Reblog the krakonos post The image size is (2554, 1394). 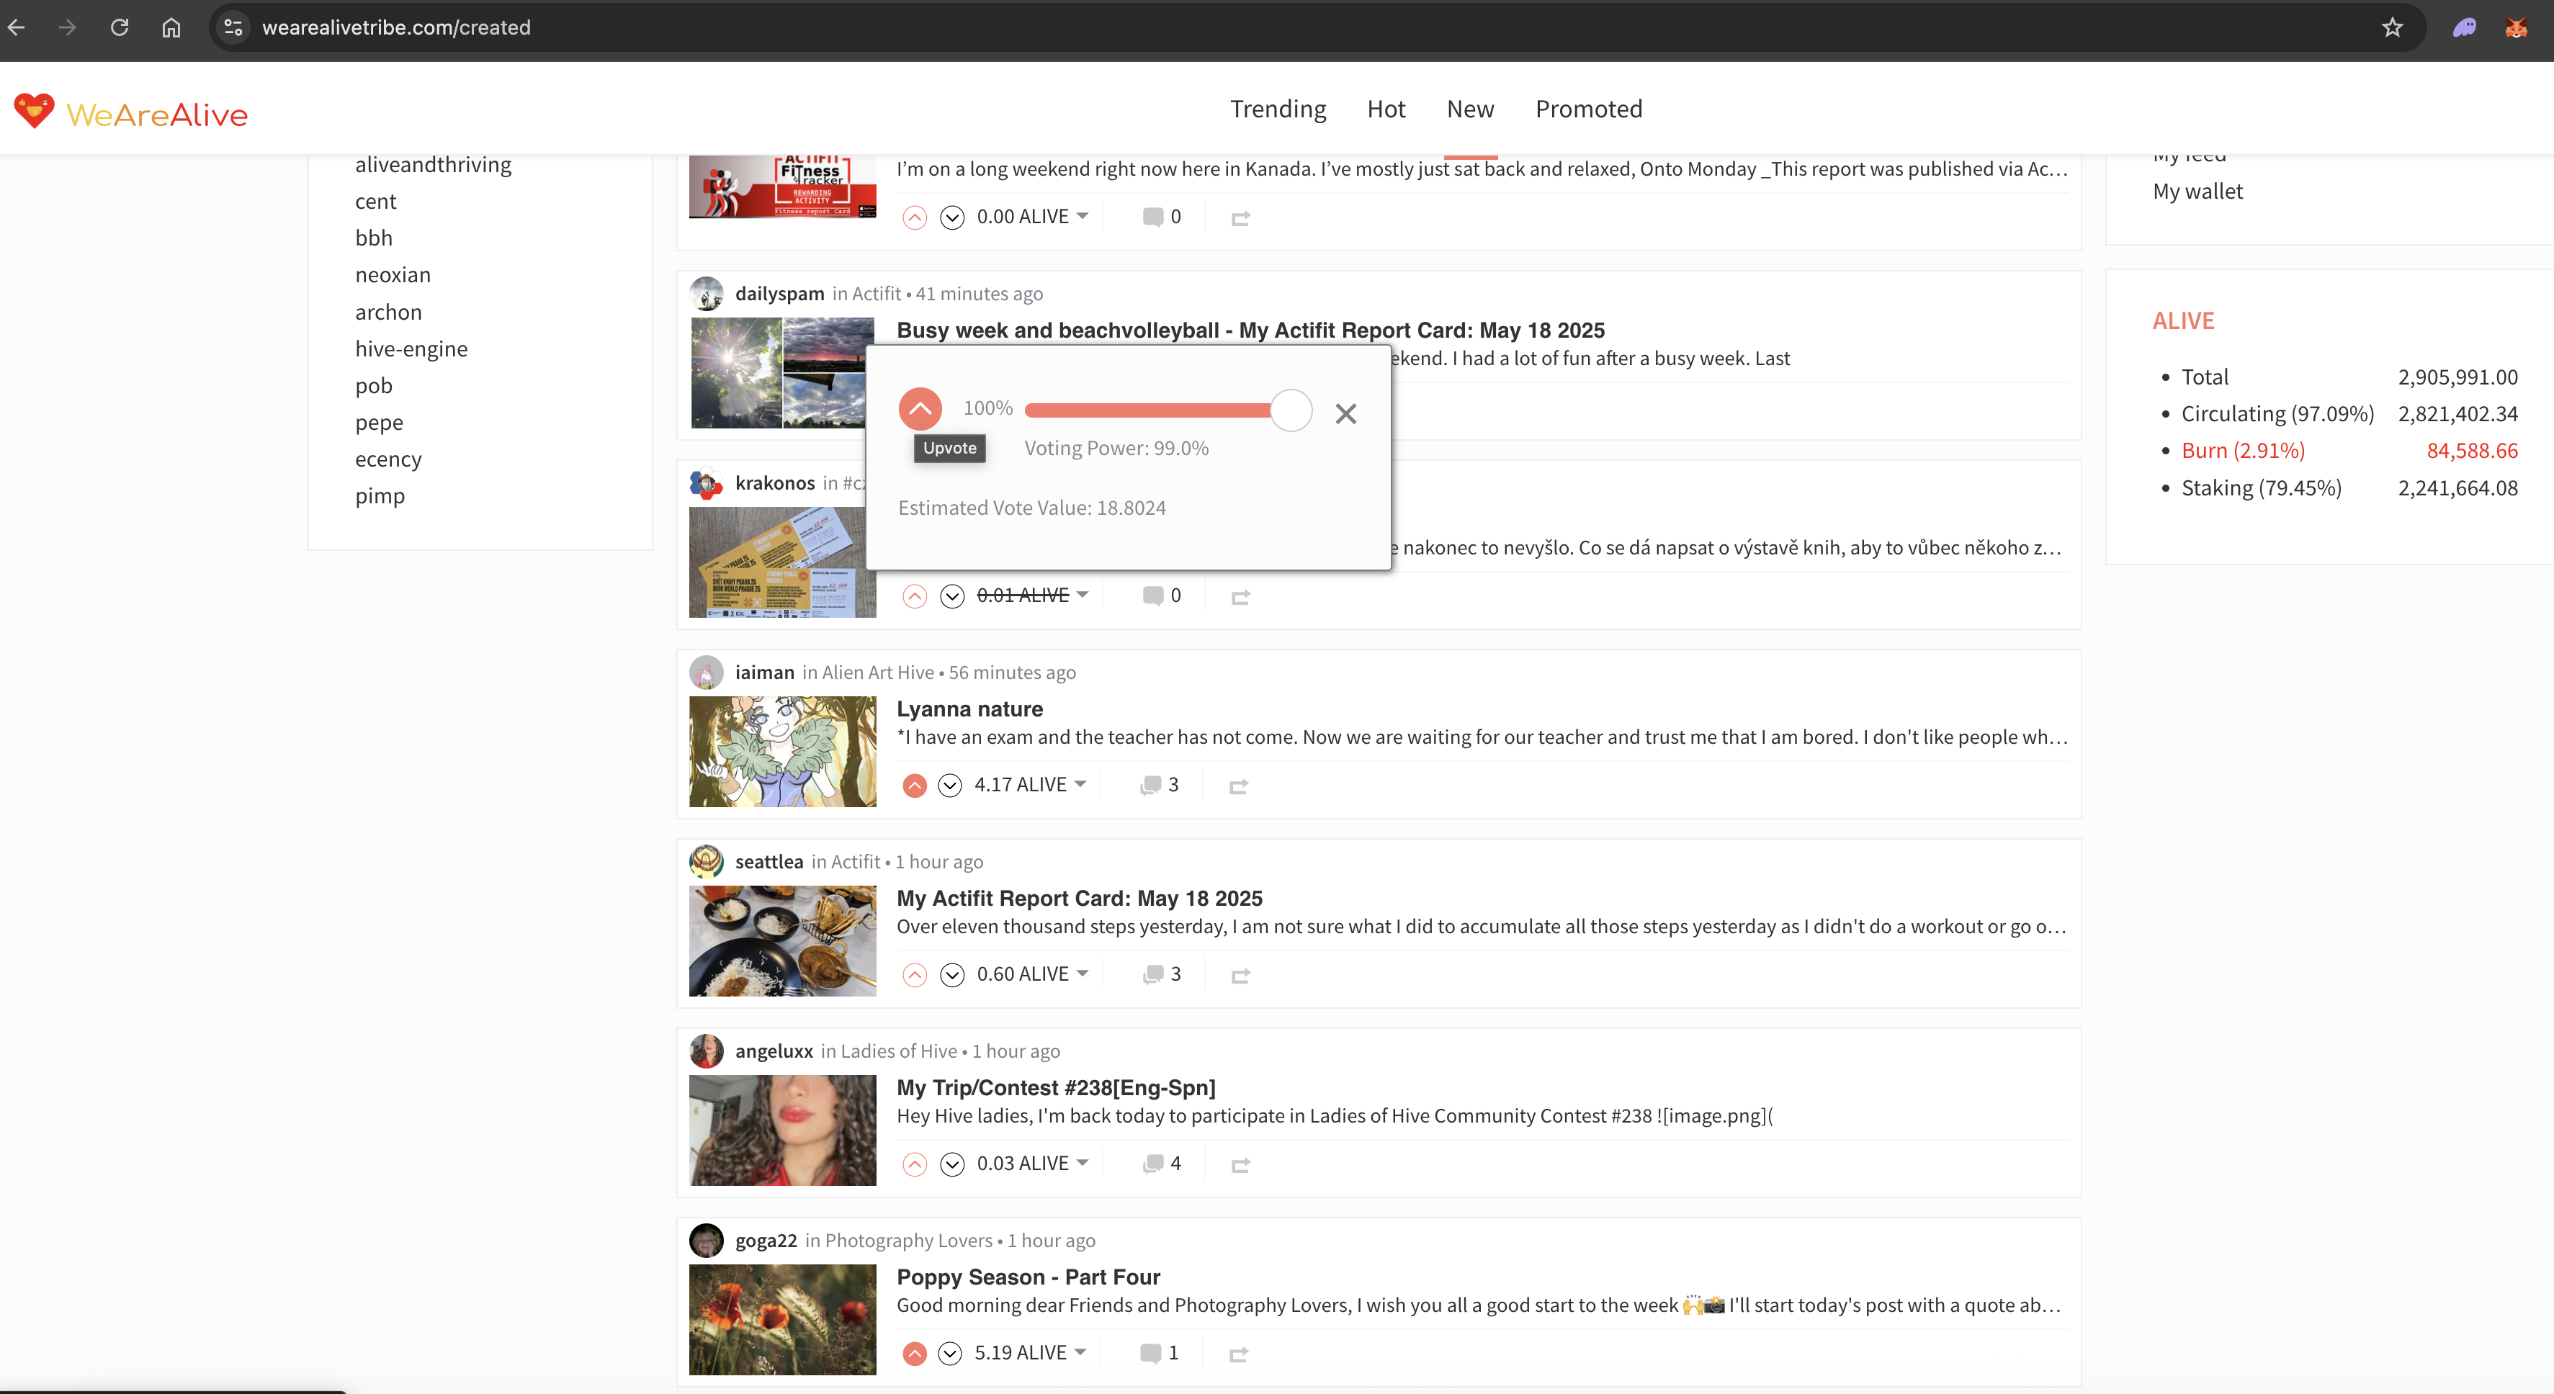pos(1240,597)
